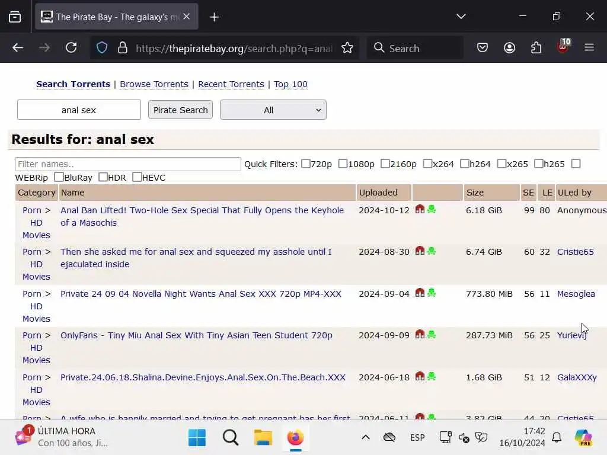Viewport: 607px width, 455px height.
Task: Open uploader GalaXXXy's profile link
Action: point(577,377)
